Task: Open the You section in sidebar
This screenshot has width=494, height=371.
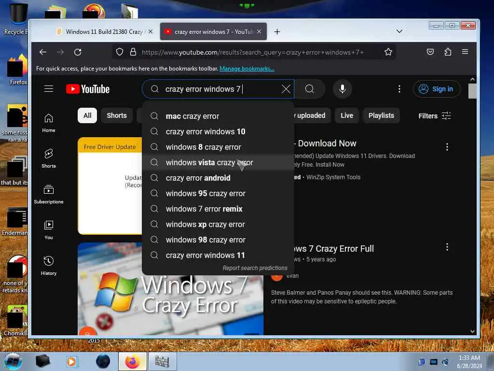Action: tap(49, 230)
